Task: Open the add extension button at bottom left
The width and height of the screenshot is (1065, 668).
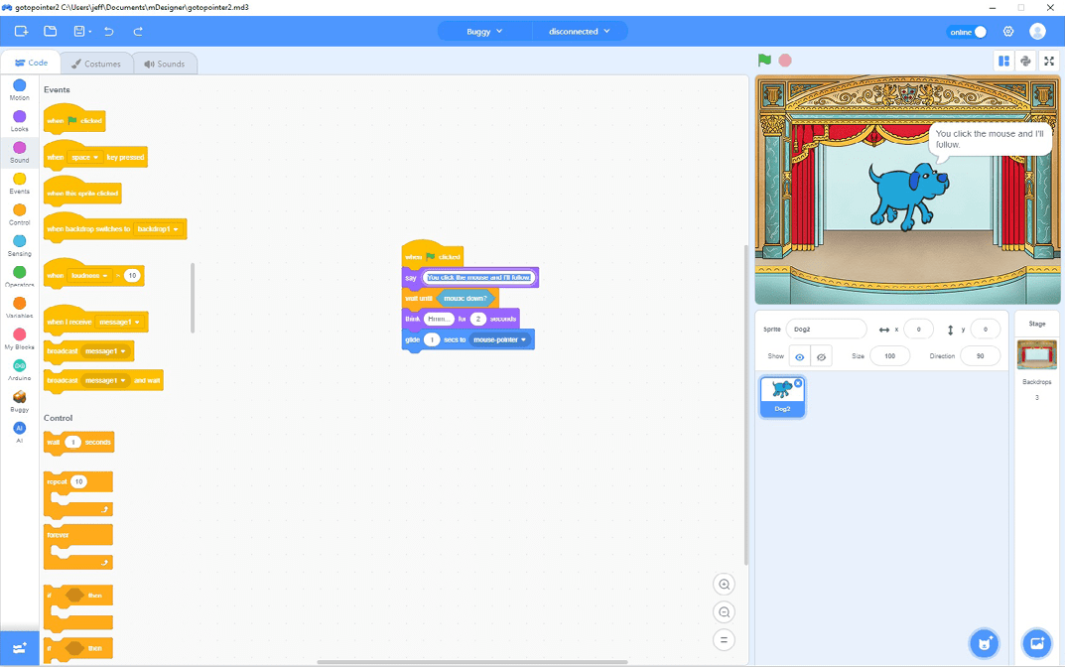Action: click(20, 648)
